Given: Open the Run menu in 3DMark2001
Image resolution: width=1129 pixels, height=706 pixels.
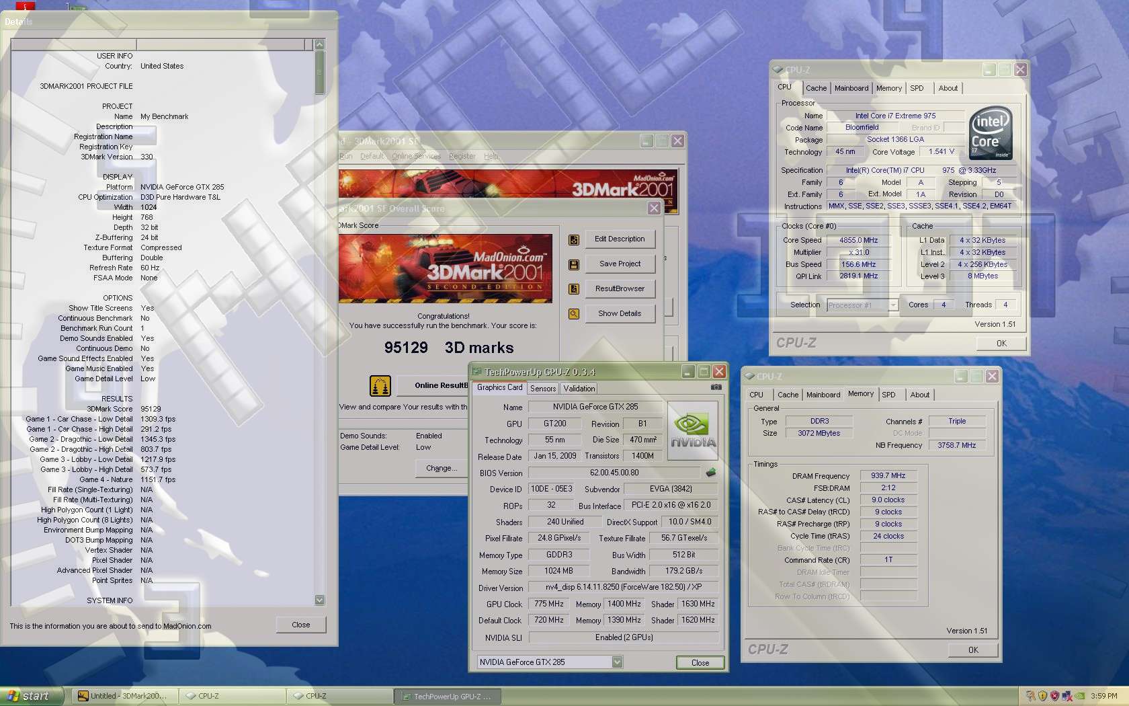Looking at the screenshot, I should pyautogui.click(x=345, y=156).
